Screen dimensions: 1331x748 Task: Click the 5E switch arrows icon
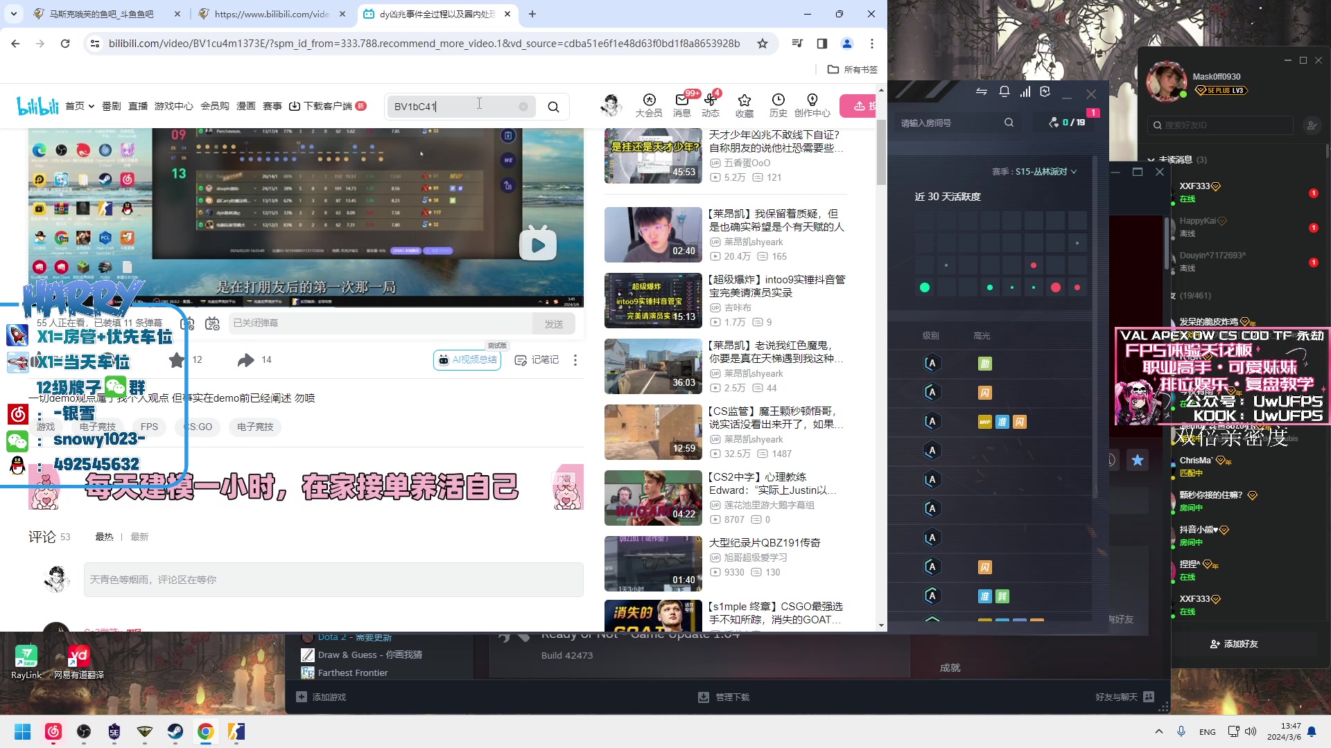tap(982, 92)
